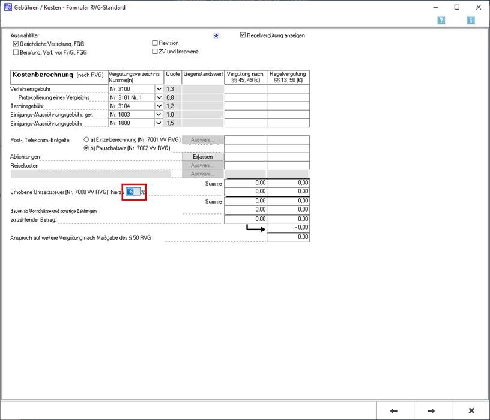Click Vorschüsse payment field in Vergütung column

pyautogui.click(x=246, y=210)
